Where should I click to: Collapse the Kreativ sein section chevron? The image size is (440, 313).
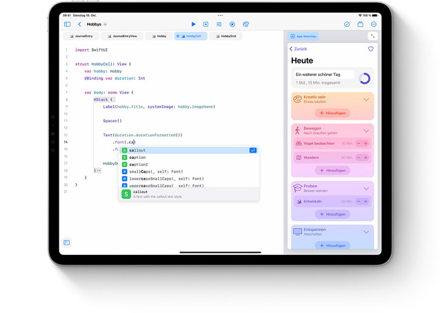pos(366,99)
